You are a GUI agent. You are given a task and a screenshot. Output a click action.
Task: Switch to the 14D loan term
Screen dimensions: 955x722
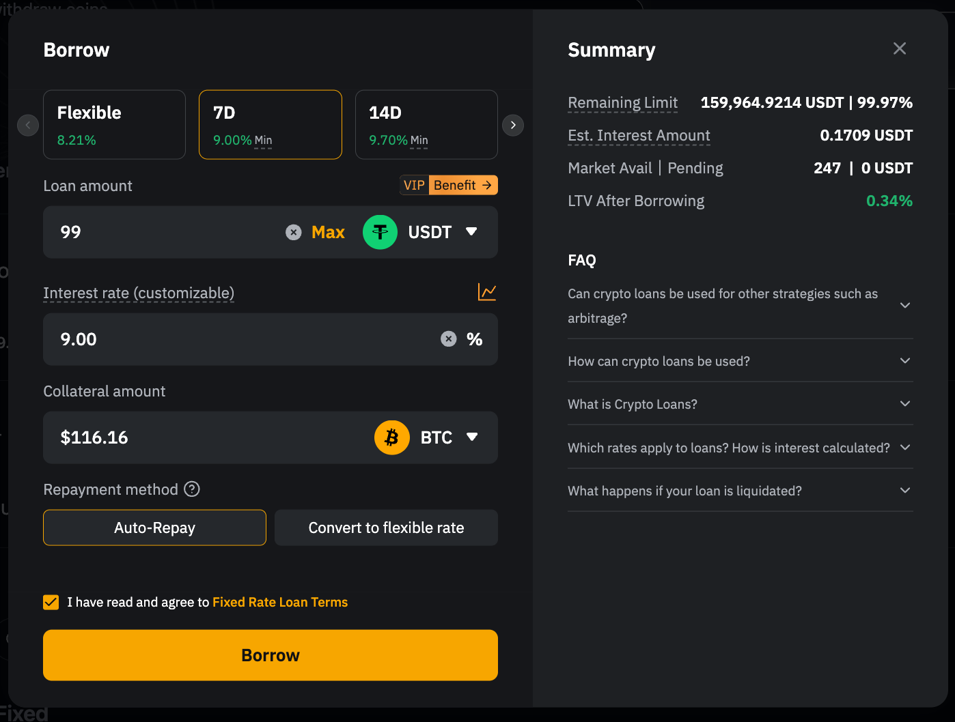coord(426,125)
